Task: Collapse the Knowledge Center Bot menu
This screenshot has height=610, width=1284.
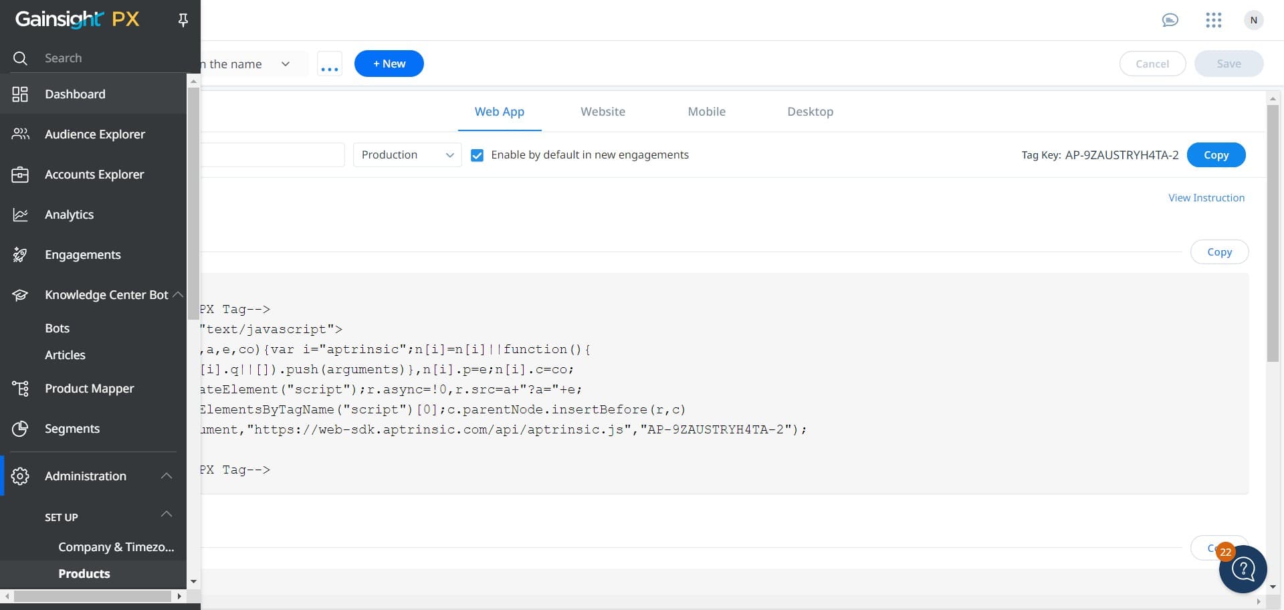Action: 177,294
